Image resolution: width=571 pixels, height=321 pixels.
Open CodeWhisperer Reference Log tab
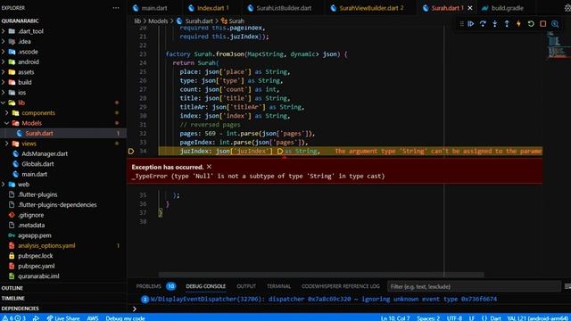click(x=340, y=286)
